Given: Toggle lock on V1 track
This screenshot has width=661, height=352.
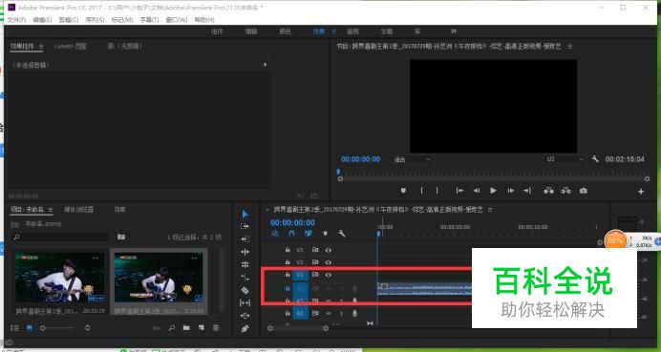Looking at the screenshot, I should coord(288,275).
